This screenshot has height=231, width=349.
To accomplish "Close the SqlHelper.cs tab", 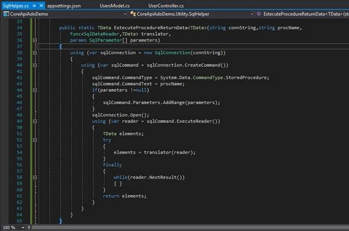I will 41,6.
